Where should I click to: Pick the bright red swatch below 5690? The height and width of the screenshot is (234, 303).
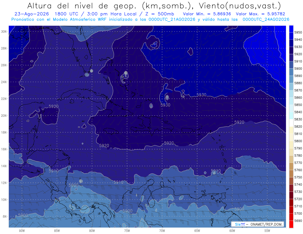click(x=291, y=224)
